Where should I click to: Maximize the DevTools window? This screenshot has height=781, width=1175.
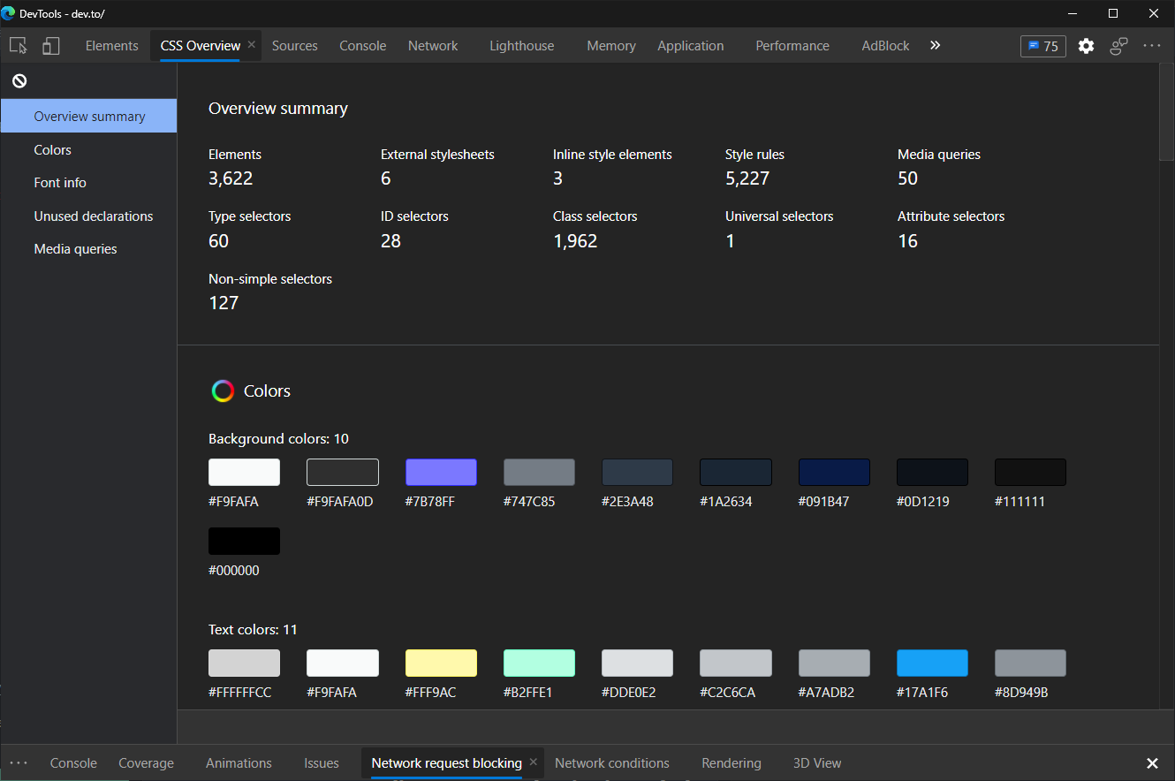pyautogui.click(x=1113, y=13)
